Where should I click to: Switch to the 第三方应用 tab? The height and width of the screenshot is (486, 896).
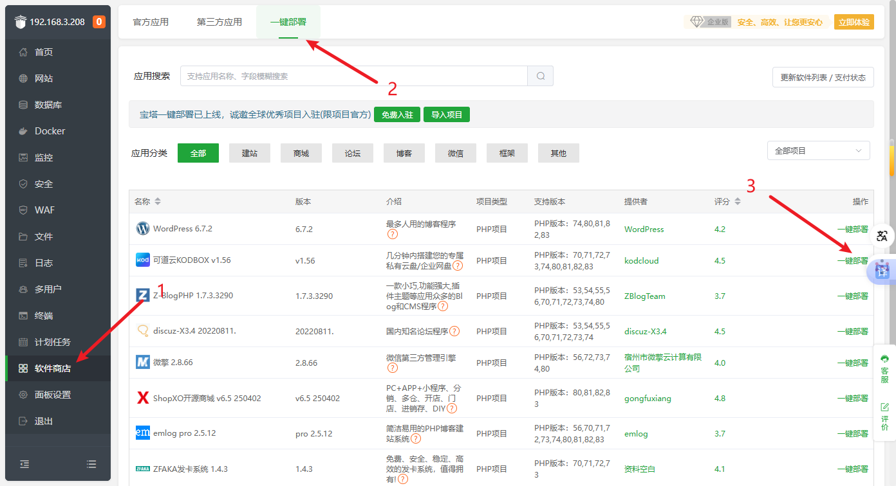(219, 22)
